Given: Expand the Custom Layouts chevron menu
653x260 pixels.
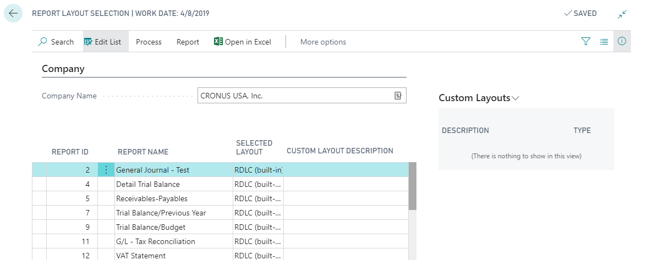Looking at the screenshot, I should click(515, 98).
